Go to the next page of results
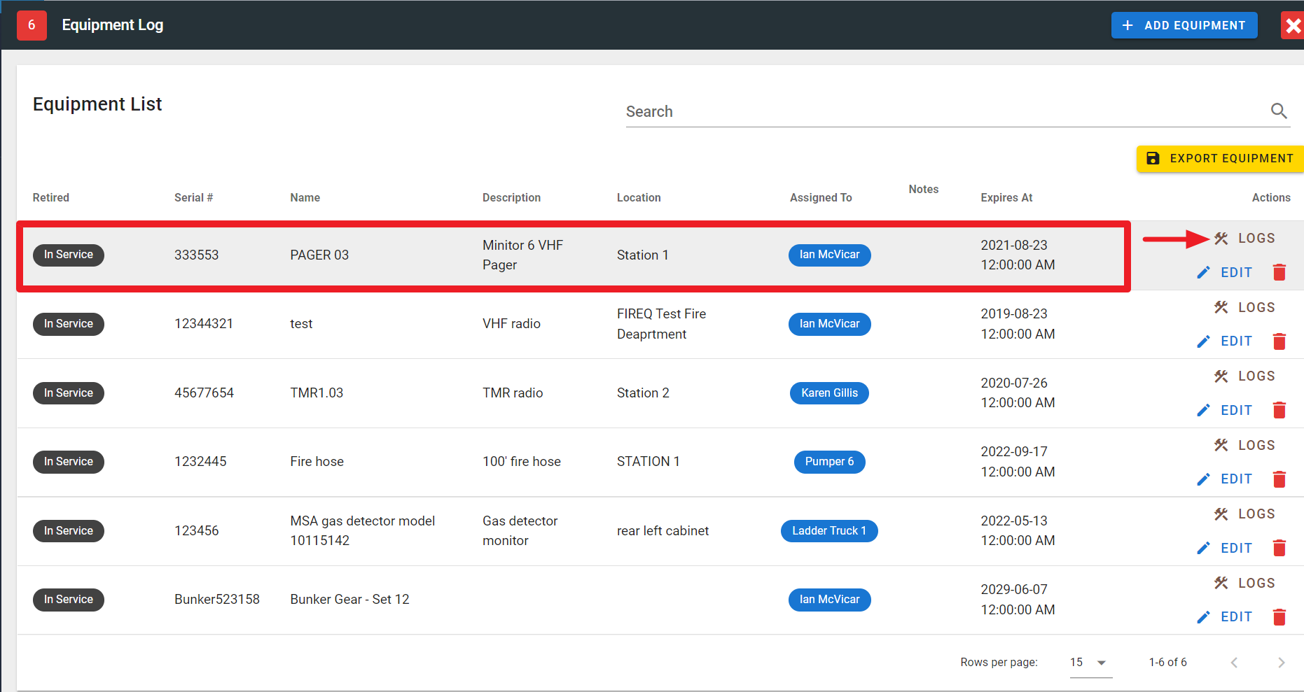 point(1281,663)
